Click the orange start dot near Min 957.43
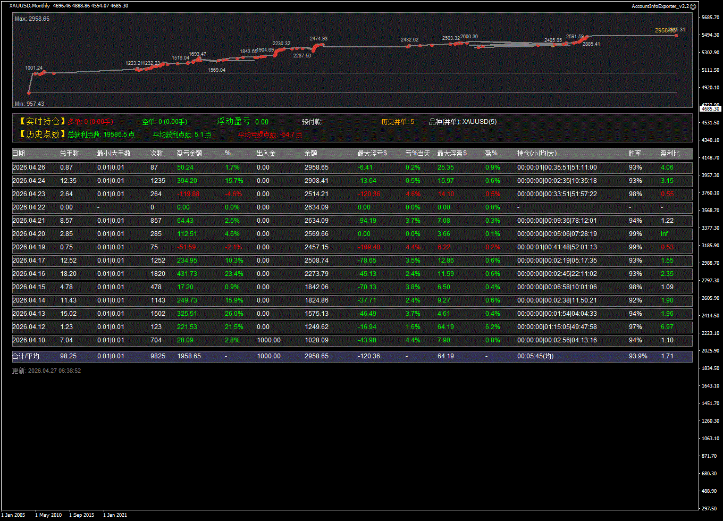 [x=29, y=93]
